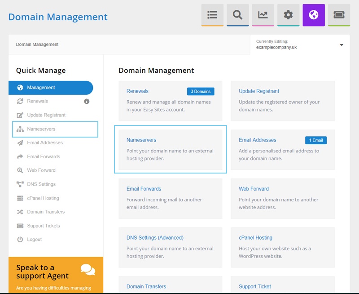
Task: Open the Update Registrant card link
Action: (259, 91)
